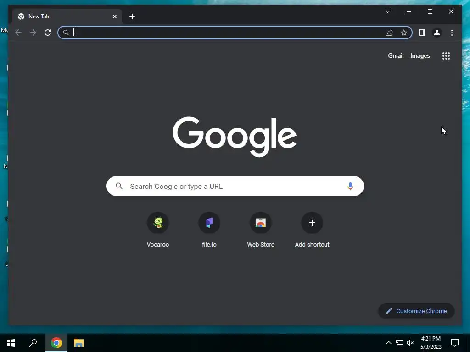
Task: Maximize the Chrome window
Action: (430, 11)
